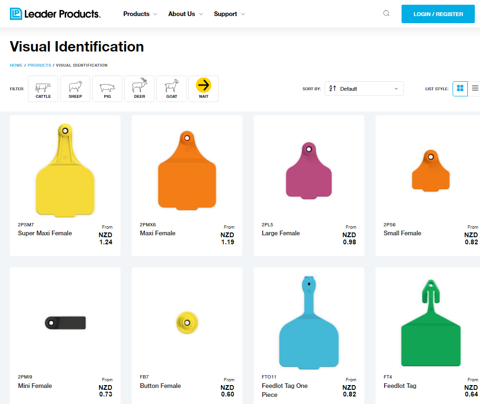
Task: Expand the Products menu
Action: pos(140,14)
